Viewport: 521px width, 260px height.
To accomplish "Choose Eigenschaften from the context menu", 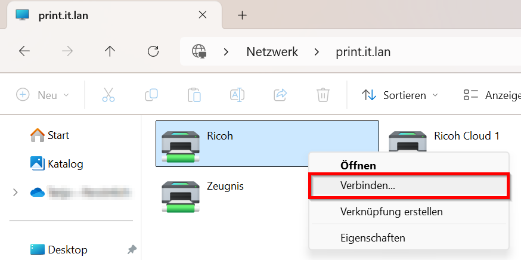I will [x=373, y=238].
